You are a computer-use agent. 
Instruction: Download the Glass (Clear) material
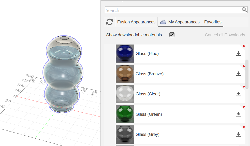pyautogui.click(x=238, y=94)
